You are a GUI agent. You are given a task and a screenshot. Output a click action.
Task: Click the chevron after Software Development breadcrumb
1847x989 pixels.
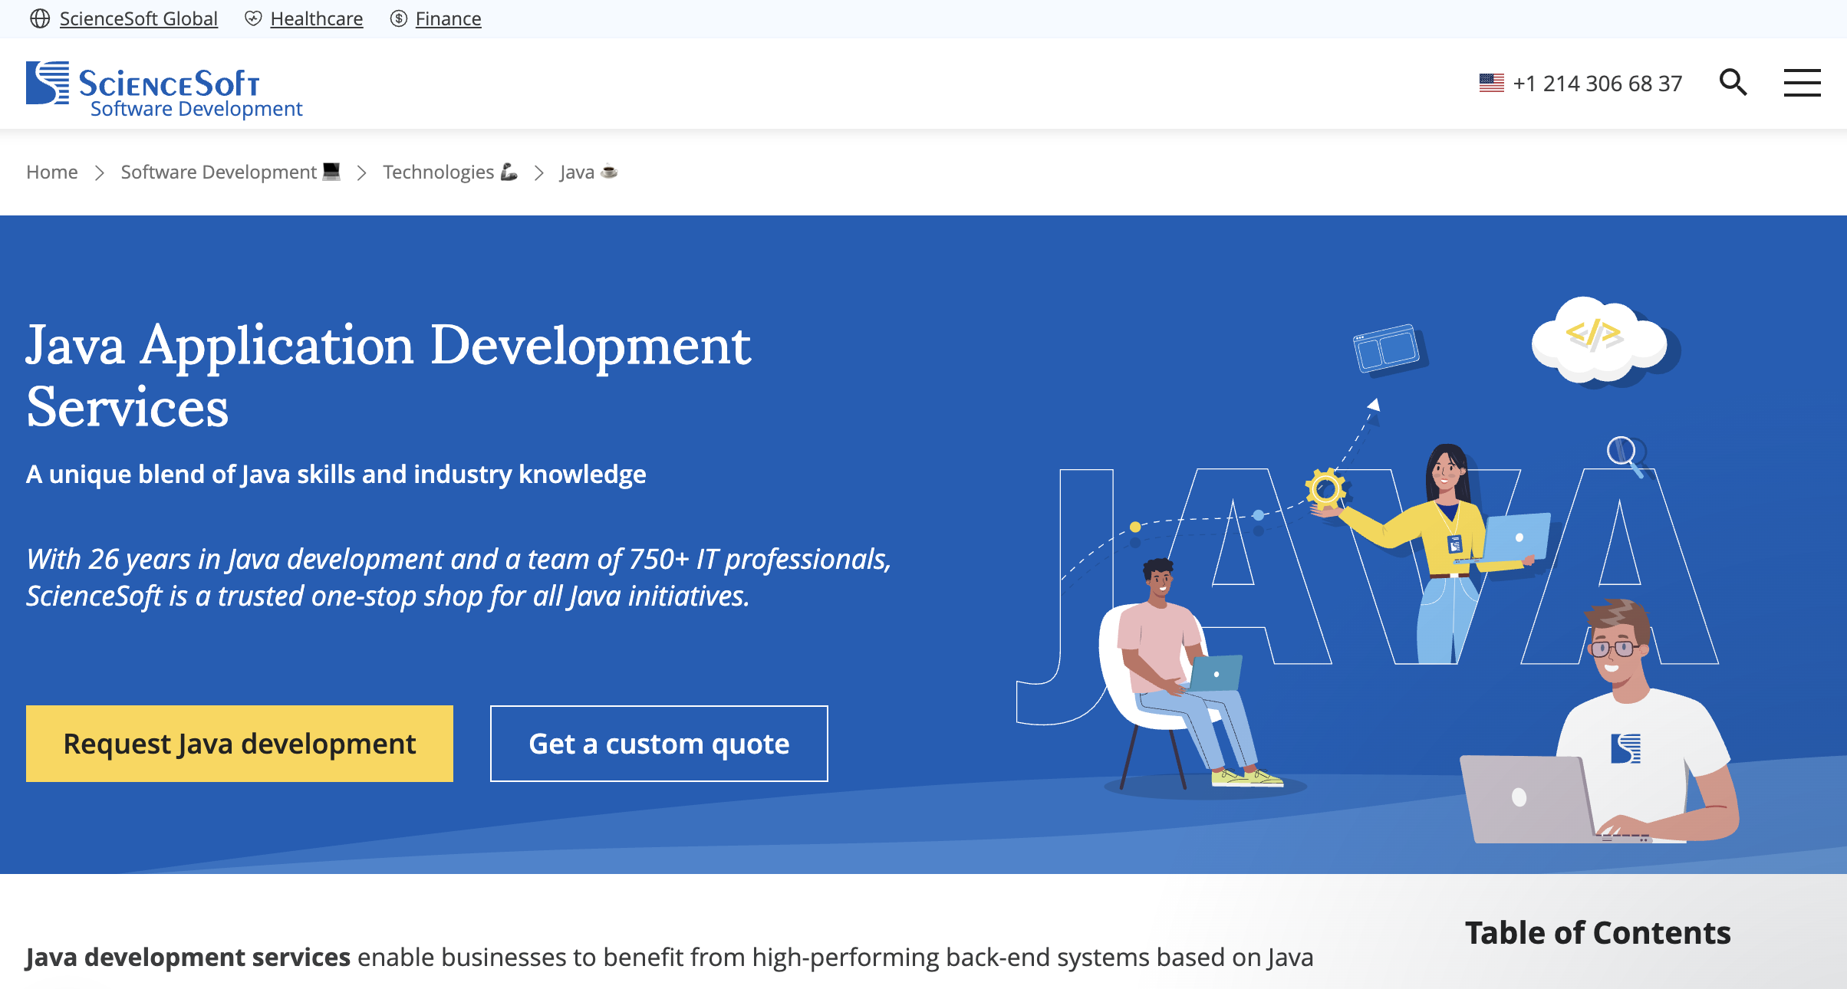362,172
